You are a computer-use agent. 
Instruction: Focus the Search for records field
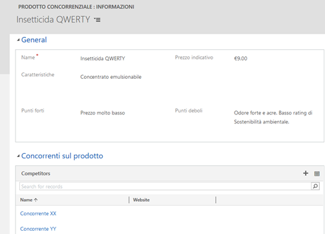pos(165,186)
